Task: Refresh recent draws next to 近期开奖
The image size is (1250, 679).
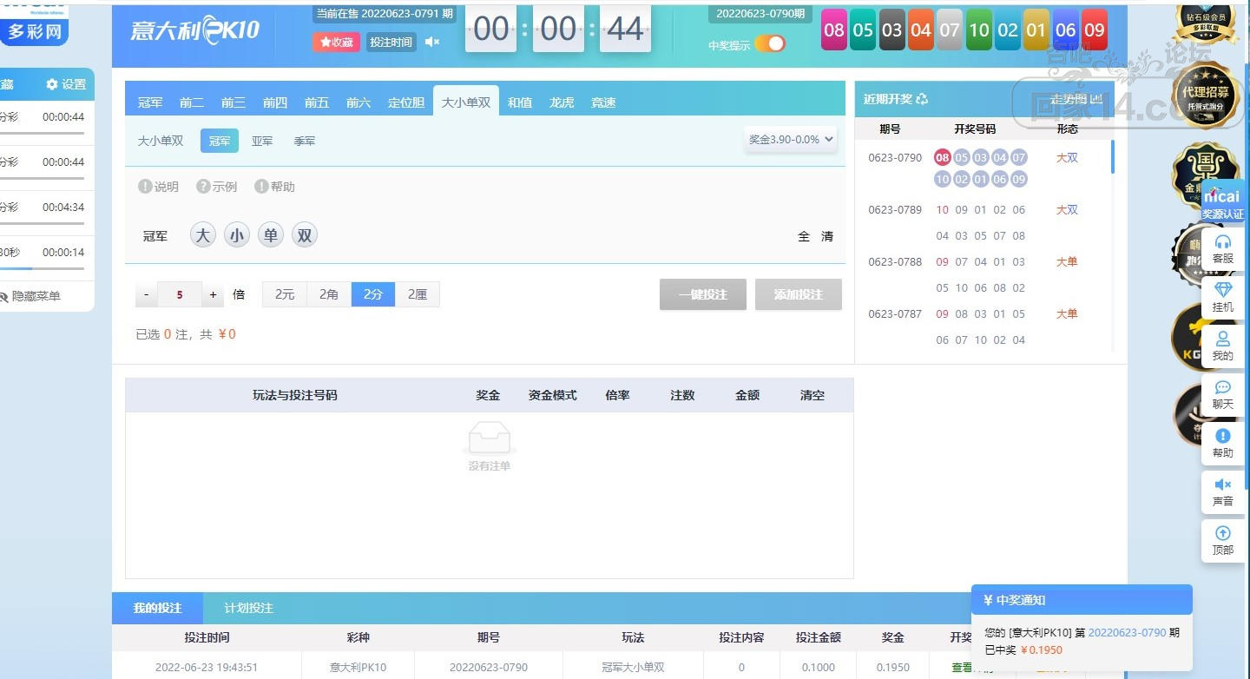Action: point(922,99)
